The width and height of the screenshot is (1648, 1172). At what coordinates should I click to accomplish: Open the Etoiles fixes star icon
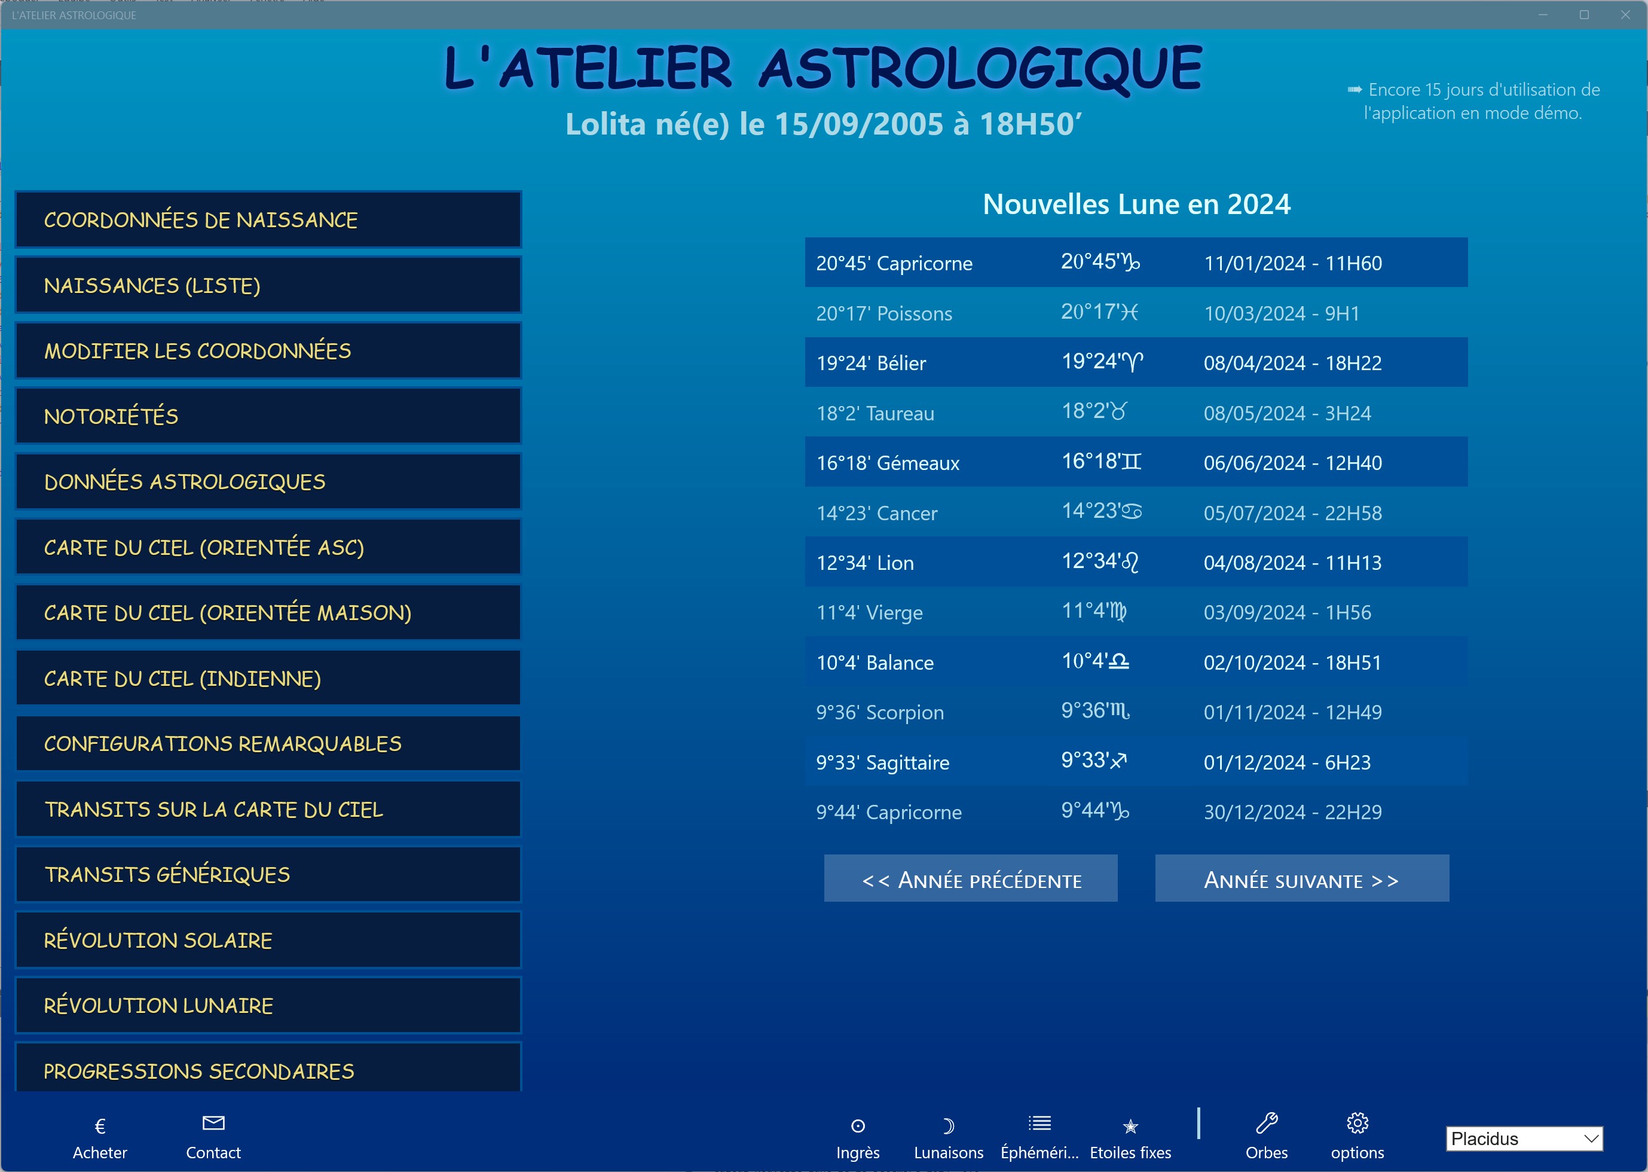pyautogui.click(x=1130, y=1127)
